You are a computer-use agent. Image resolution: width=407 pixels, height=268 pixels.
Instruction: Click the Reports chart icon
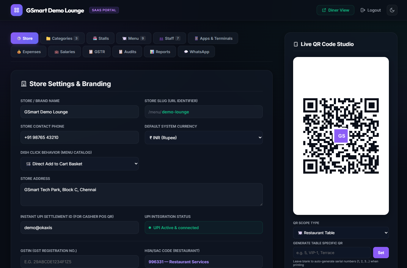152,52
